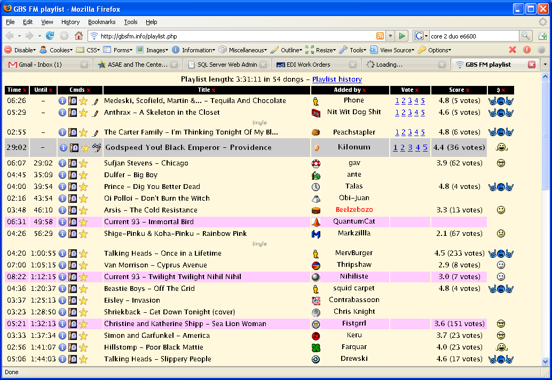
Task: Open the Google search engine selector dropdown
Action: (421, 36)
